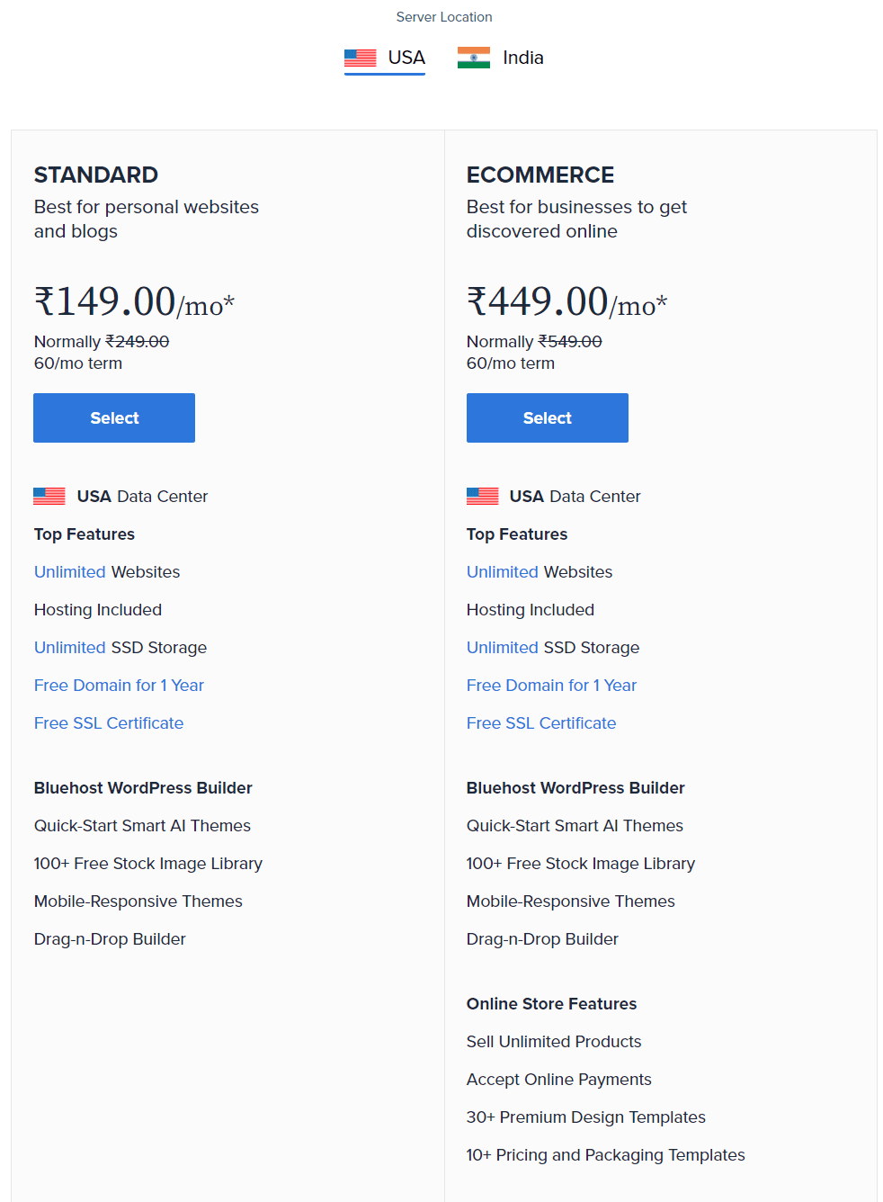The width and height of the screenshot is (883, 1202).
Task: Switch server location to the India tab
Action: coord(501,58)
